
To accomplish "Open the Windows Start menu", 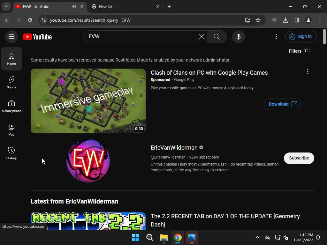I will (x=135, y=237).
